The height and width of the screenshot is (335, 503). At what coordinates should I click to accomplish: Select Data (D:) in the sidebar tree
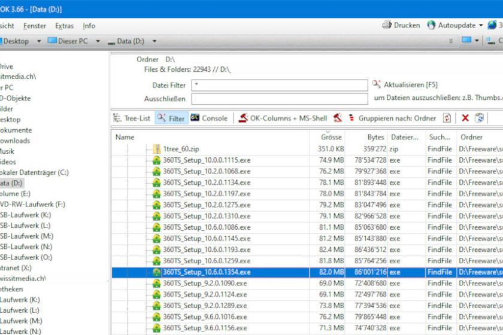pos(11,183)
